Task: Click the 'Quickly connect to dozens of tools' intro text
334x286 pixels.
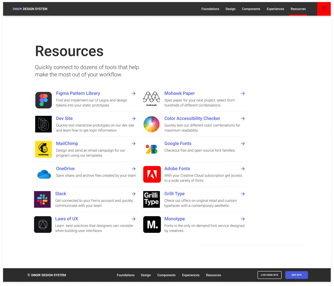Action: click(87, 71)
